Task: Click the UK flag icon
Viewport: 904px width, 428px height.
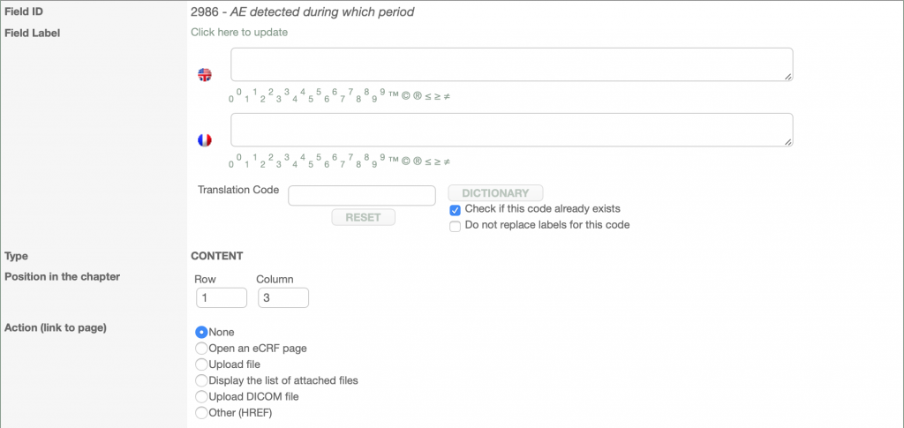Action: pyautogui.click(x=205, y=75)
